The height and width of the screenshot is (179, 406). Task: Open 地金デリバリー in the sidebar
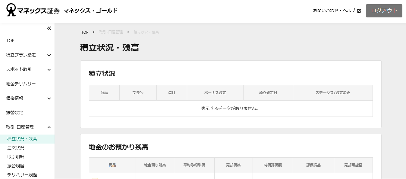[x=21, y=84]
